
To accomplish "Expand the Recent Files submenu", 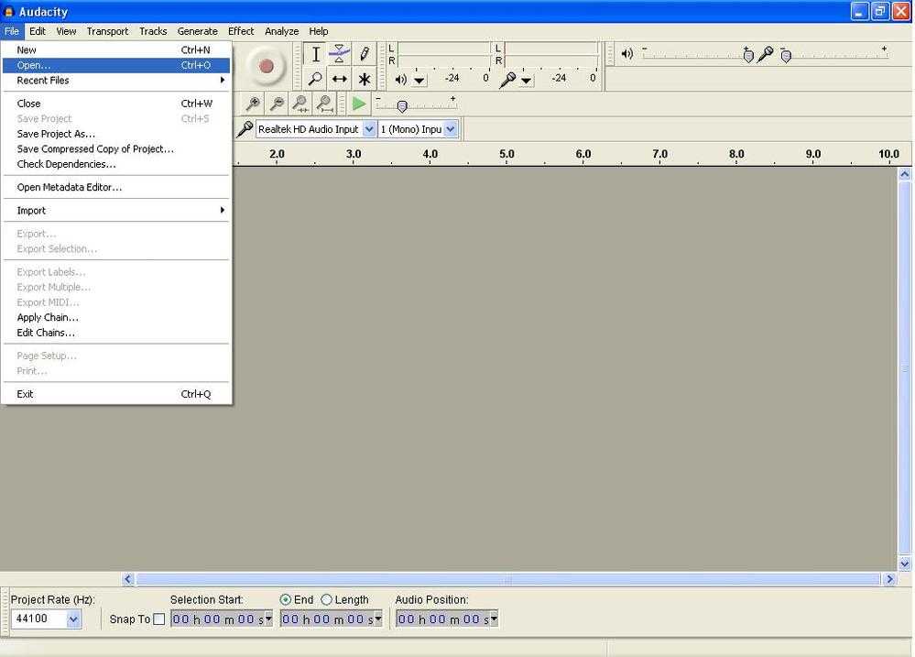I will click(116, 81).
